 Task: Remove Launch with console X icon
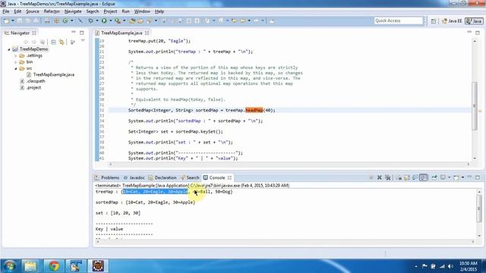380,177
